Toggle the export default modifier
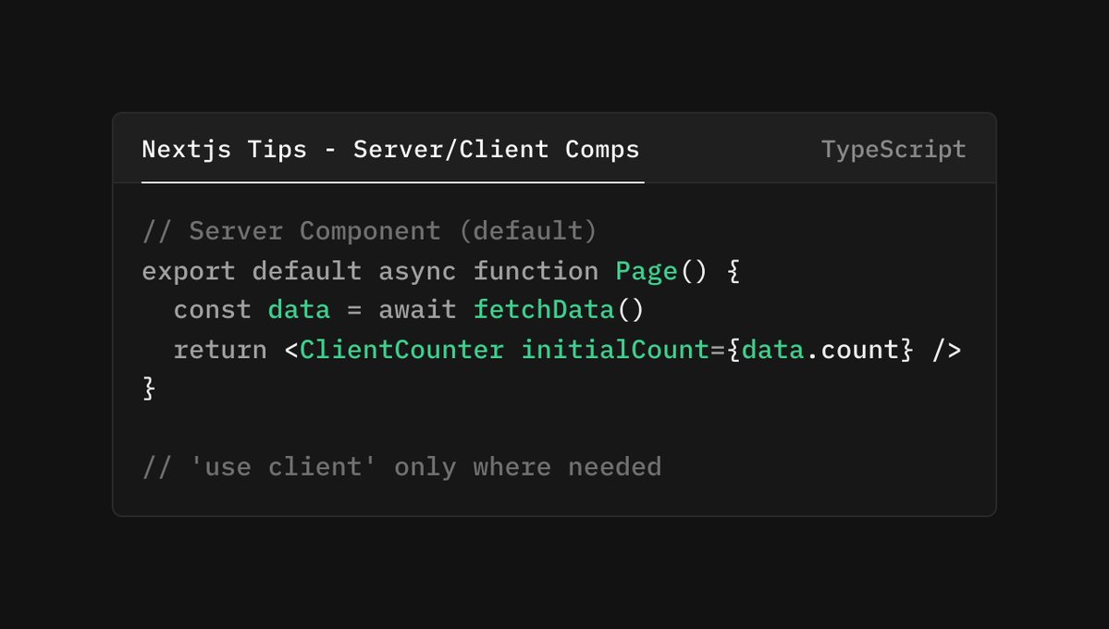Viewport: 1109px width, 629px height. tap(250, 270)
